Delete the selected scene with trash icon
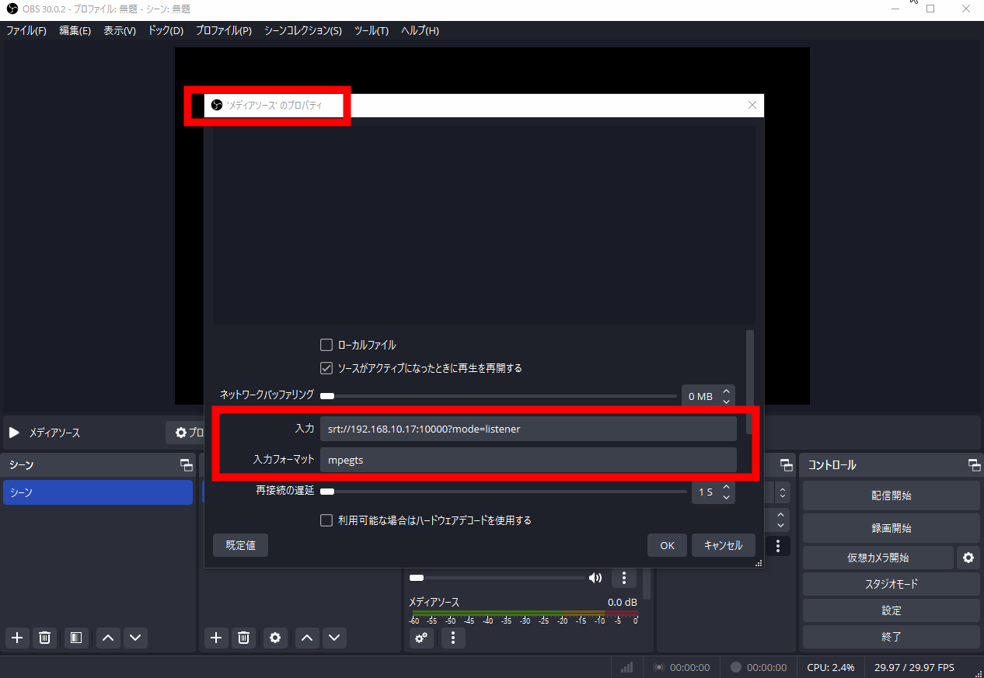984x678 pixels. pyautogui.click(x=45, y=638)
